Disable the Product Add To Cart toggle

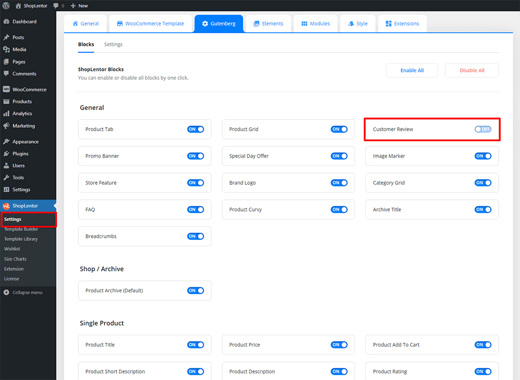tap(482, 345)
